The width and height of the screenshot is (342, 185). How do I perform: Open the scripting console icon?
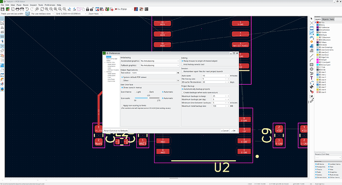coord(146,9)
